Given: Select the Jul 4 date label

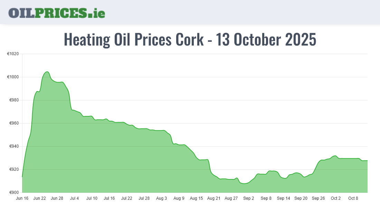Looking at the screenshot, I should pos(74,198).
